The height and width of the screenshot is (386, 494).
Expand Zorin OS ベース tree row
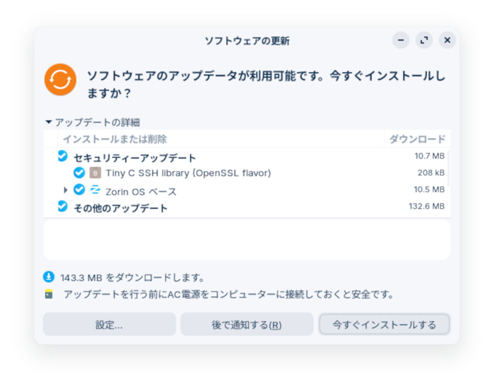[65, 190]
